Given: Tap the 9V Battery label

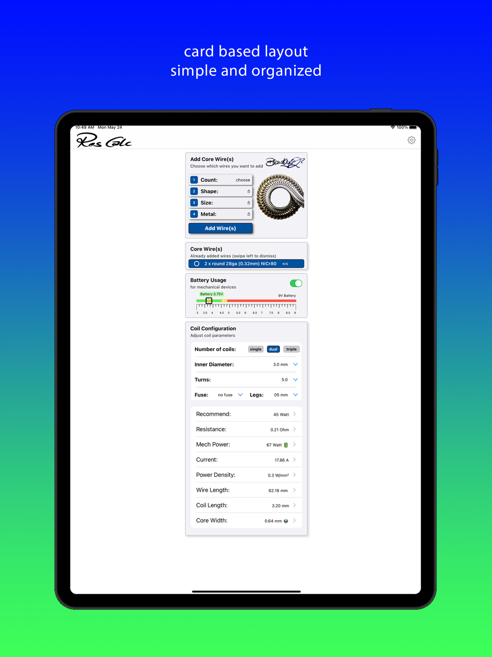Looking at the screenshot, I should pyautogui.click(x=287, y=296).
